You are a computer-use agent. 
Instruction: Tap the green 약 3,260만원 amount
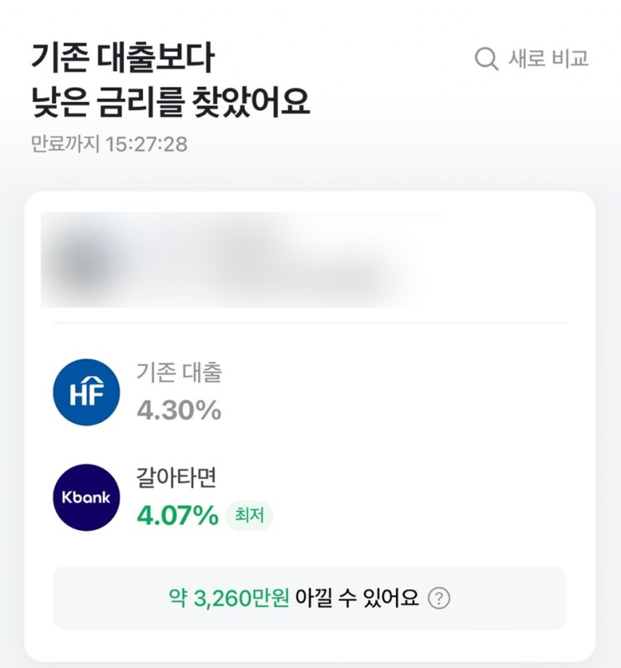coord(229,599)
